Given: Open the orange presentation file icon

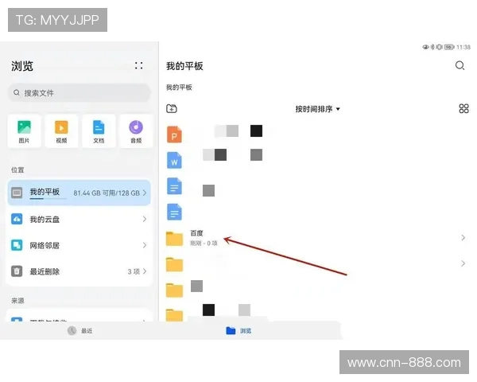Looking at the screenshot, I should [174, 134].
